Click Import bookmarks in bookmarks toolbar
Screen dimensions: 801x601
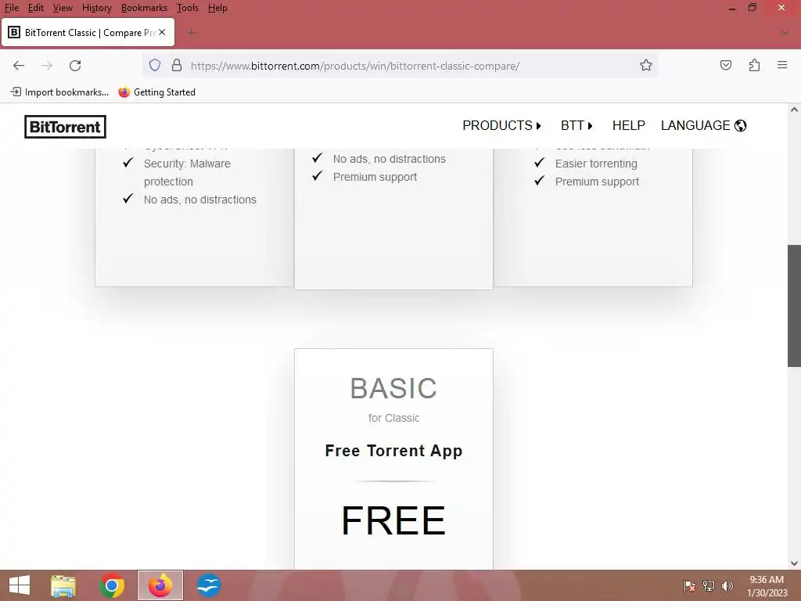click(59, 92)
